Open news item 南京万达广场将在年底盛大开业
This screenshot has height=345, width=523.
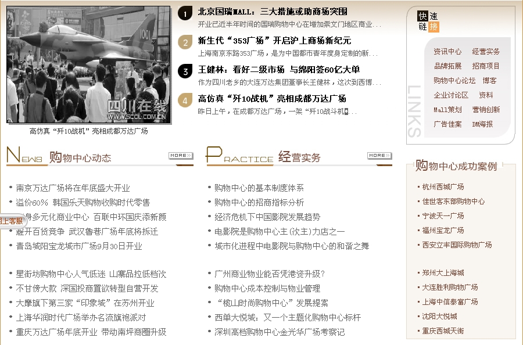point(73,188)
